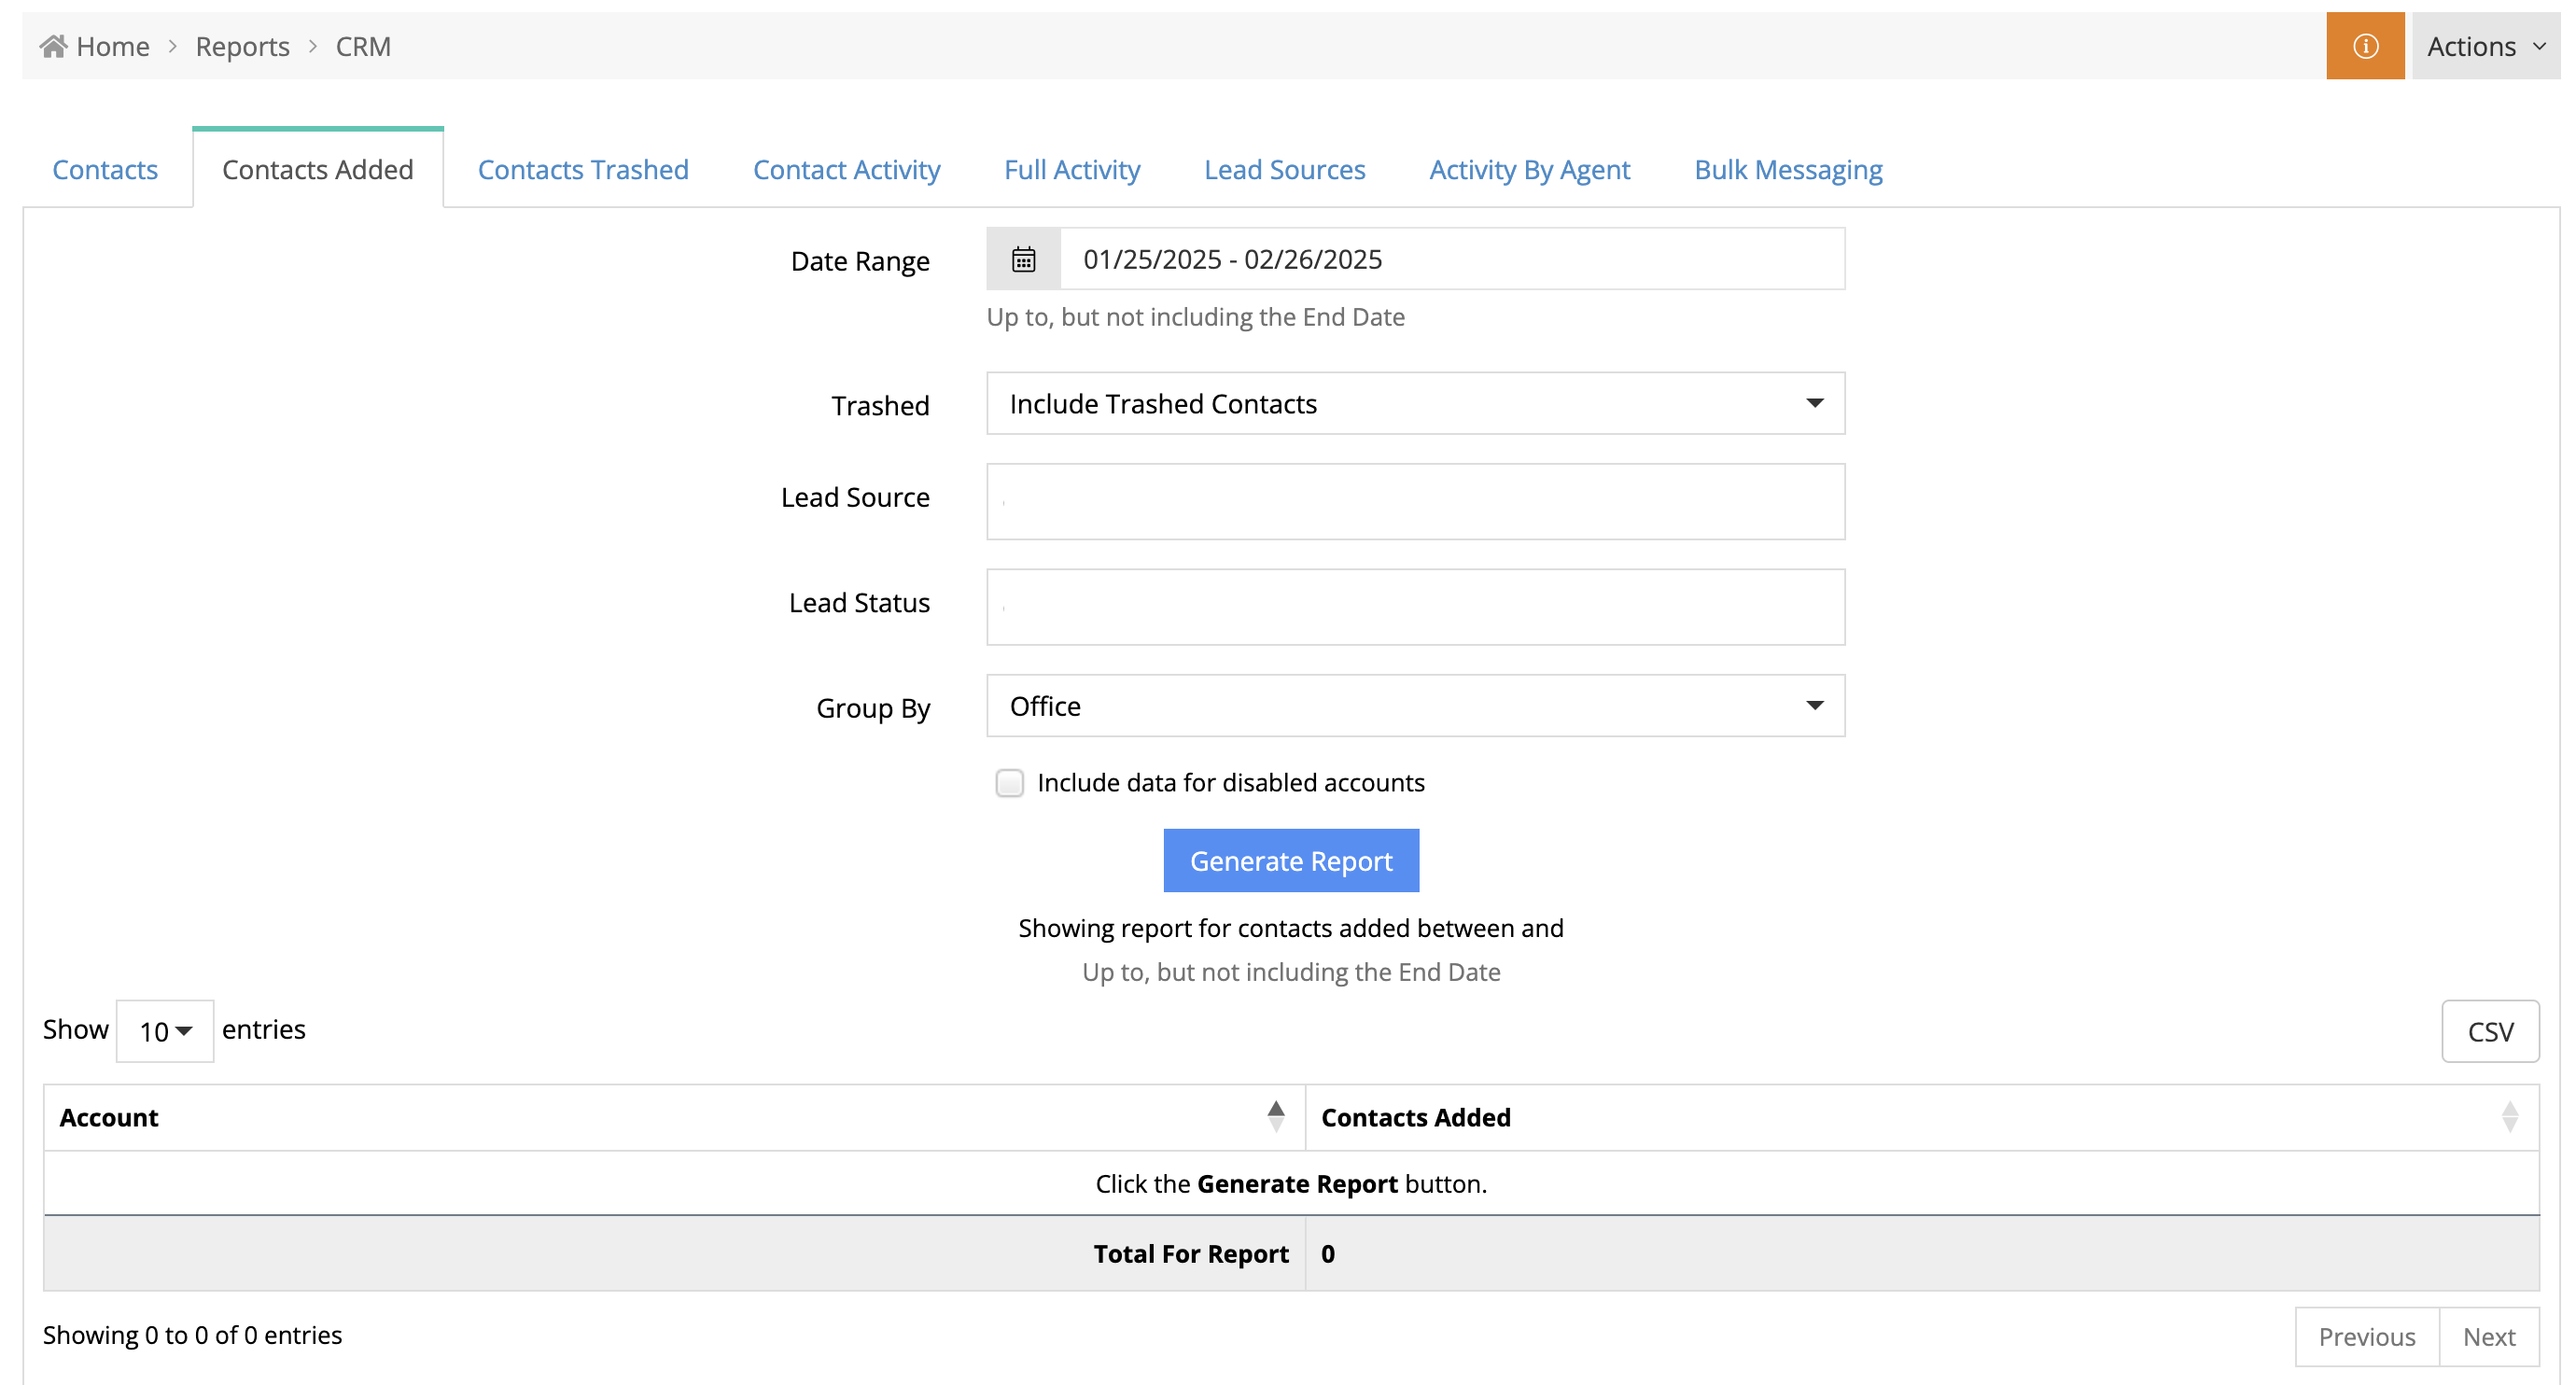Click the orange info icon button

[2364, 46]
